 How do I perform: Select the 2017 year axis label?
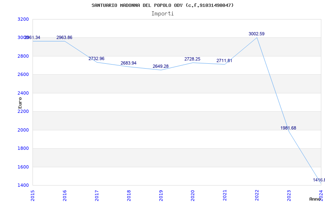pyautogui.click(x=97, y=196)
